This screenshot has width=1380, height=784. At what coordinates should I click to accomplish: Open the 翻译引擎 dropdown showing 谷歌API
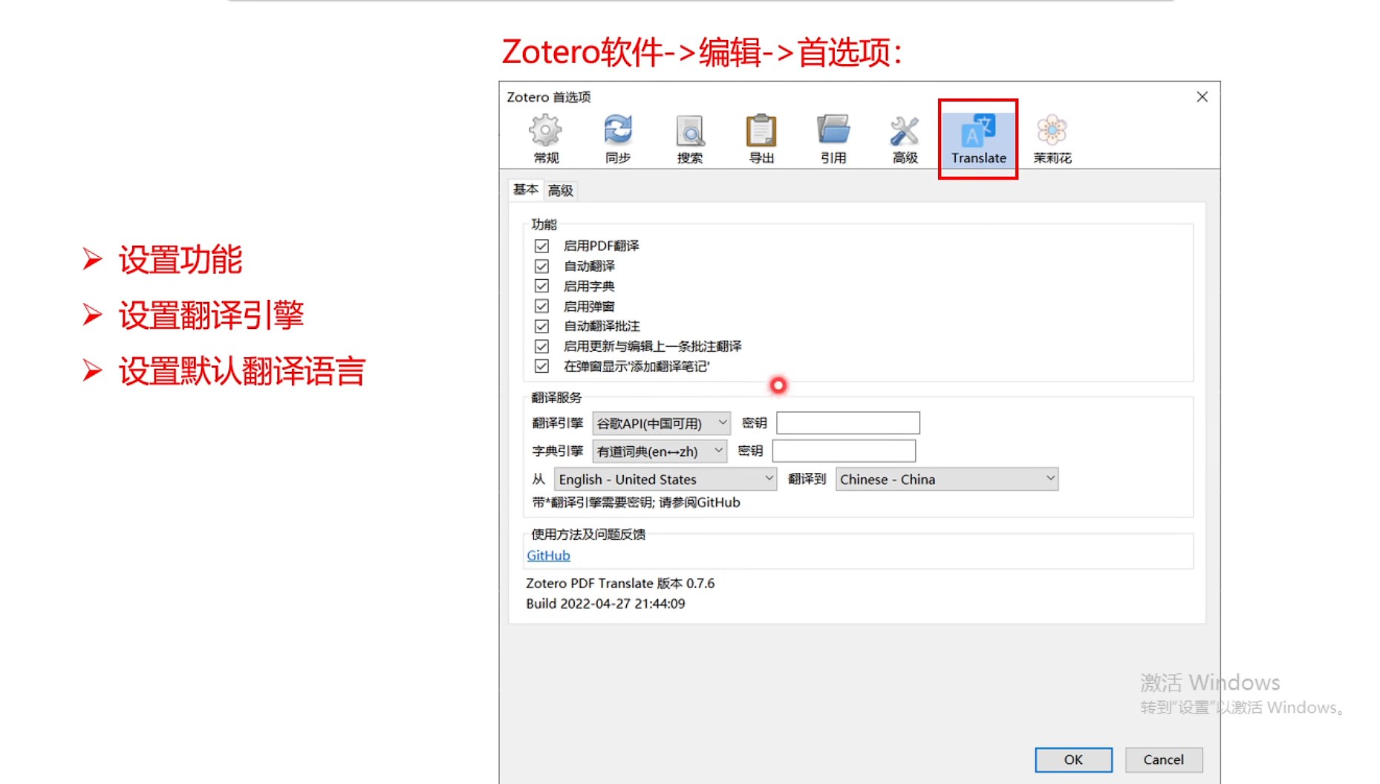pyautogui.click(x=660, y=423)
